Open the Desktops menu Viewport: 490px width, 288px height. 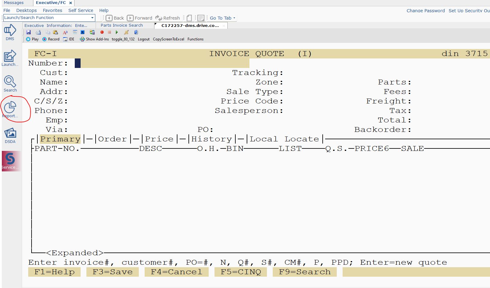pyautogui.click(x=26, y=10)
